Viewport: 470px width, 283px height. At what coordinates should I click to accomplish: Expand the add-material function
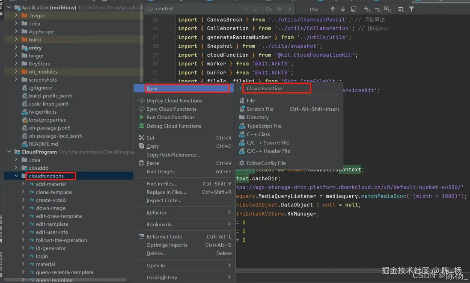23,184
